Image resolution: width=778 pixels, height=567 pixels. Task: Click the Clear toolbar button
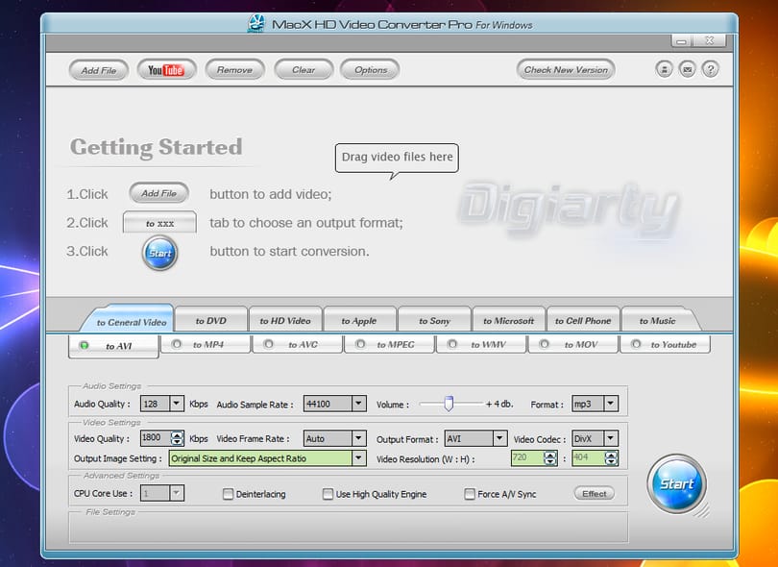pos(304,70)
